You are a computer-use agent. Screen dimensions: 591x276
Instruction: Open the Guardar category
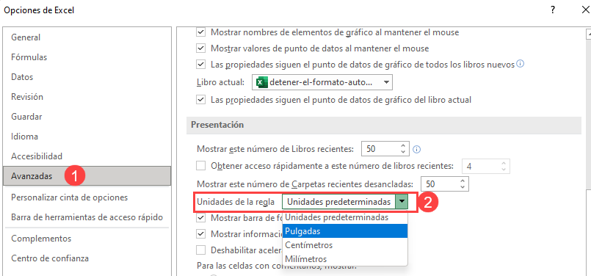point(26,117)
